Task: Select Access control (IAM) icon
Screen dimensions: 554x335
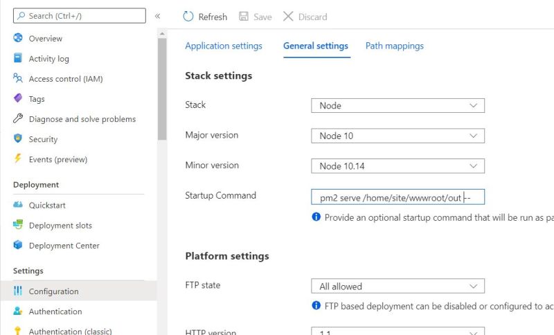Action: (x=18, y=78)
